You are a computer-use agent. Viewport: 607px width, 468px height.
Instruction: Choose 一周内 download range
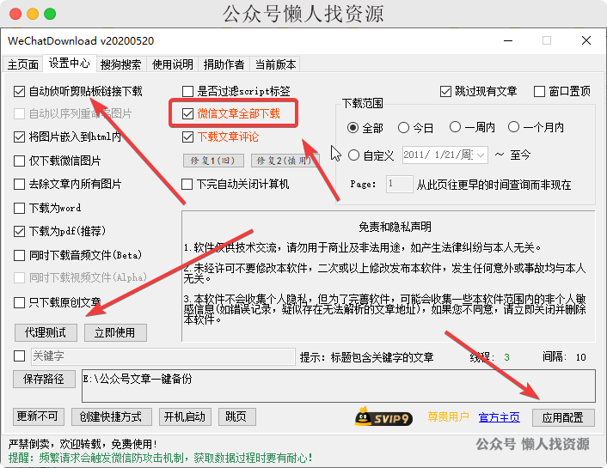click(x=455, y=127)
